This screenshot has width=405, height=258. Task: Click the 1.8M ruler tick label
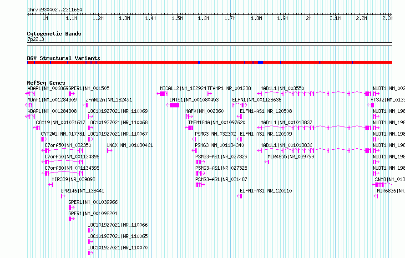[x=256, y=18]
